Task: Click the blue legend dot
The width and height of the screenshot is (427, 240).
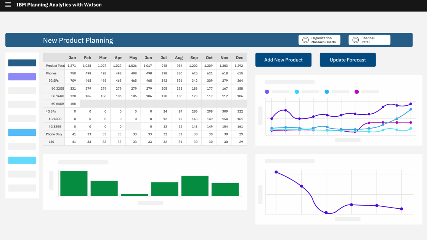Action: [327, 92]
